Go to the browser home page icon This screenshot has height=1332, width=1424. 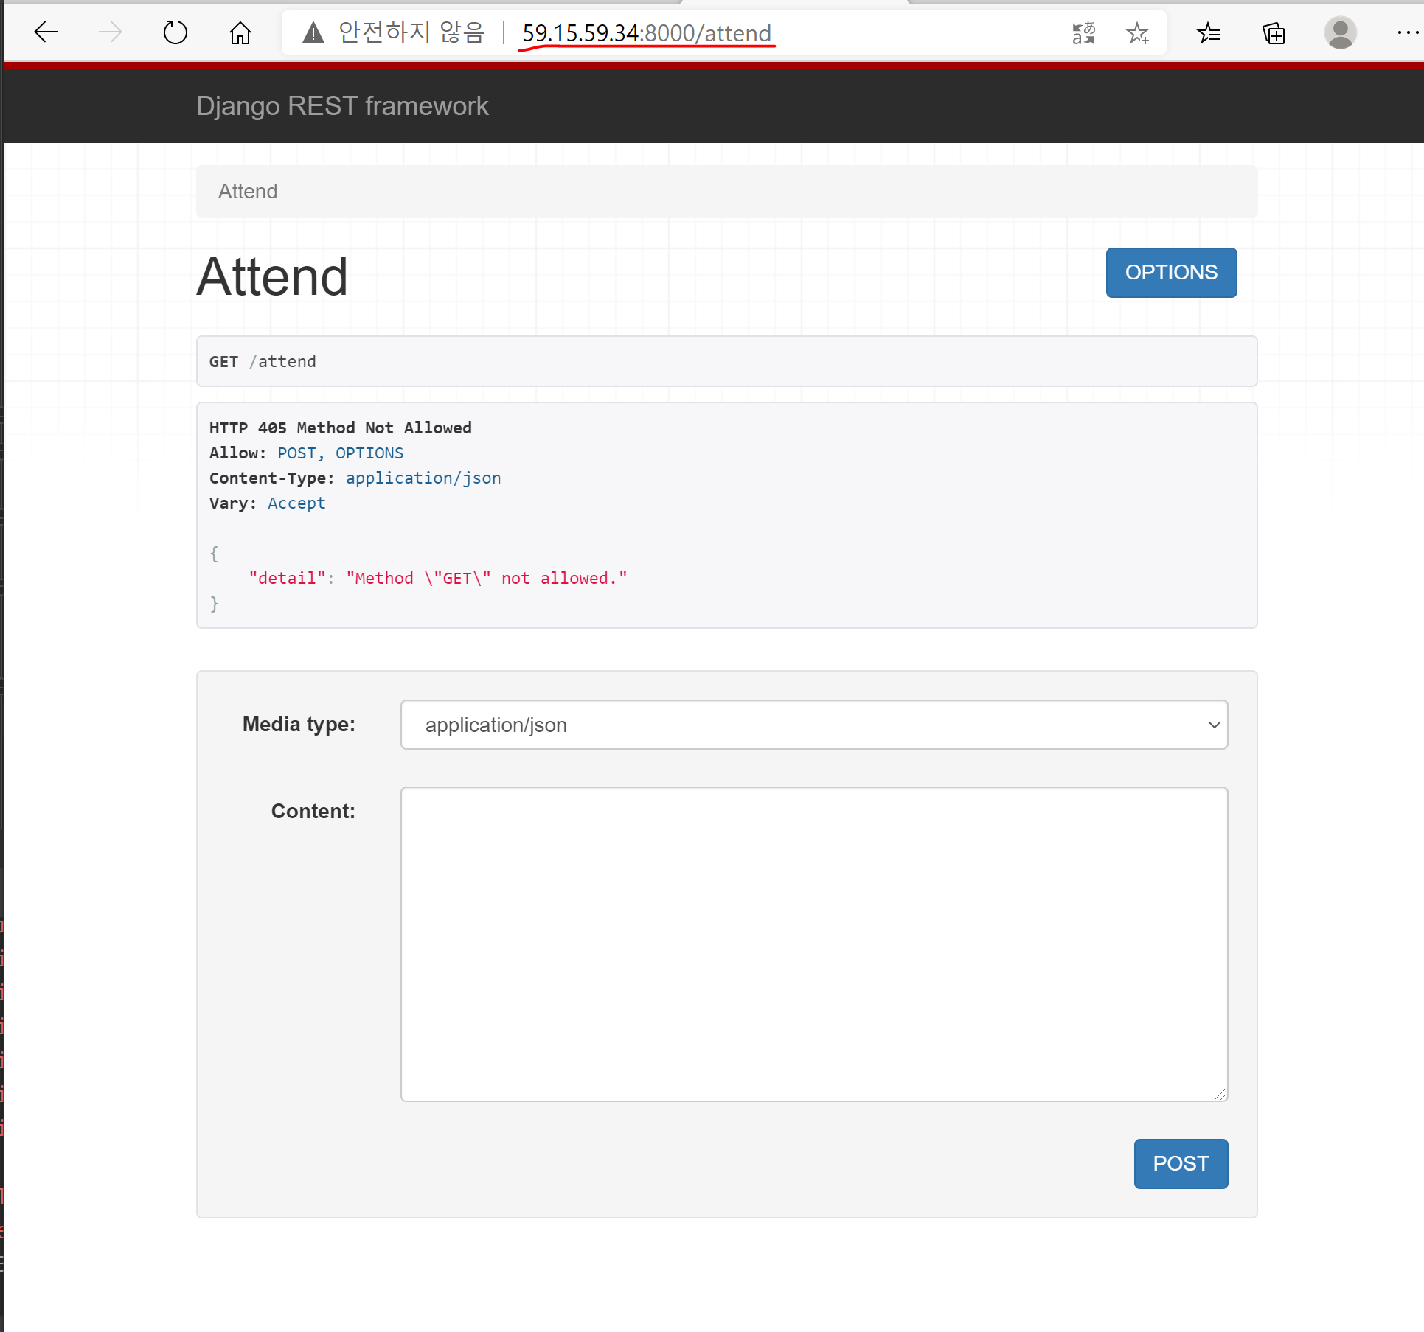click(240, 32)
